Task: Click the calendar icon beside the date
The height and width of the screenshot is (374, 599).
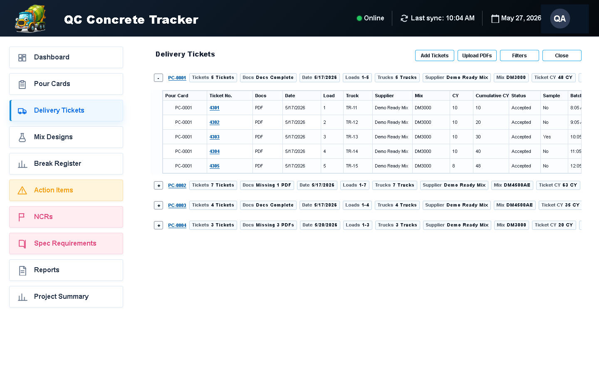Action: coord(495,18)
